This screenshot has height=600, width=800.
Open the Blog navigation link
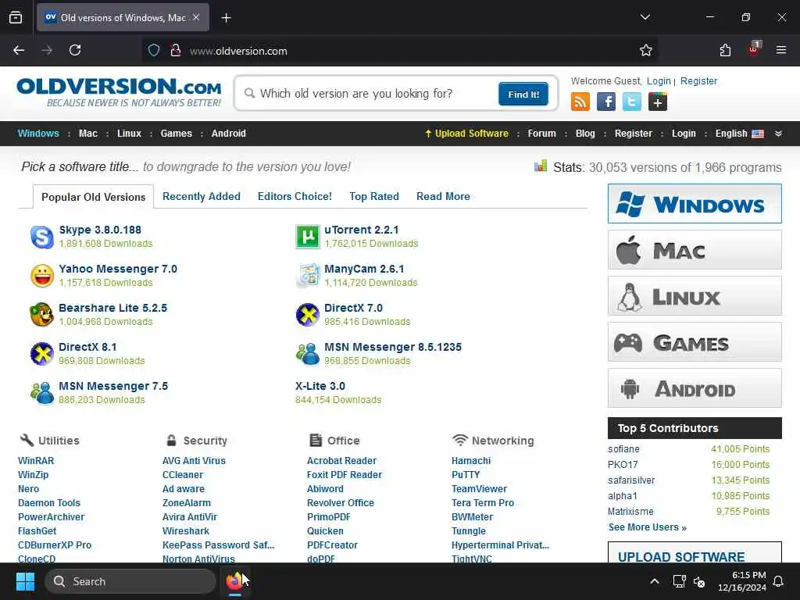[x=585, y=134]
